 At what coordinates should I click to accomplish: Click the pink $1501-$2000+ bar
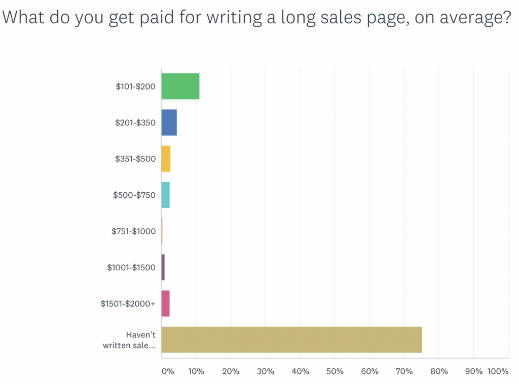click(166, 304)
